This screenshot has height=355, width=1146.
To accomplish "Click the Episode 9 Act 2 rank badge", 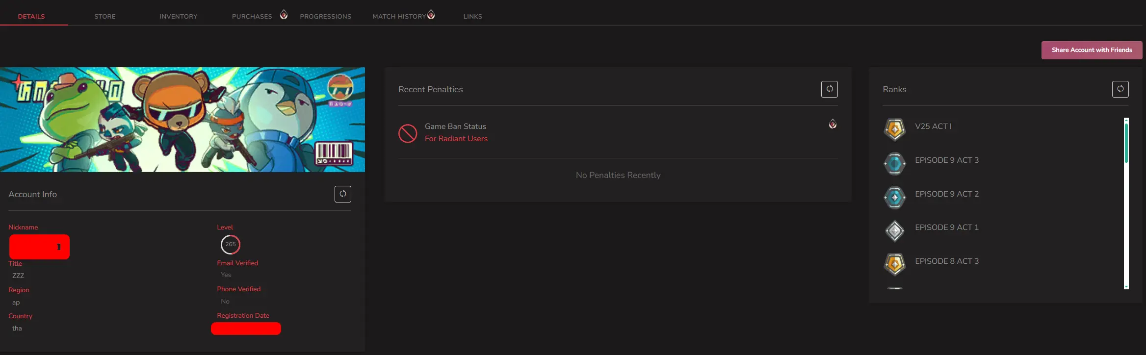I will point(894,197).
